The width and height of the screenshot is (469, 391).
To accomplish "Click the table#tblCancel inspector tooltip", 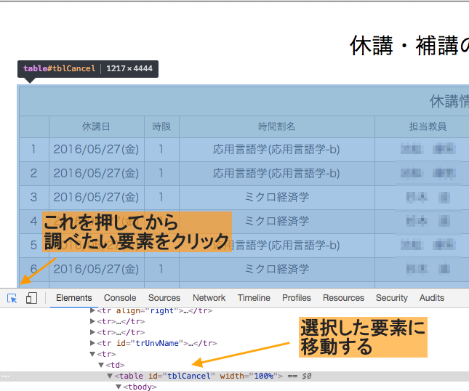I will (x=88, y=69).
